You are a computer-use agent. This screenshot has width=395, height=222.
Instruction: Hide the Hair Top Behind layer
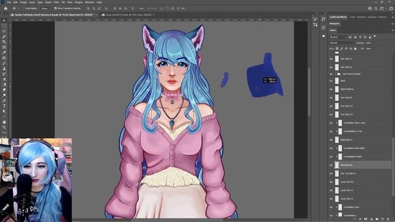331,174
